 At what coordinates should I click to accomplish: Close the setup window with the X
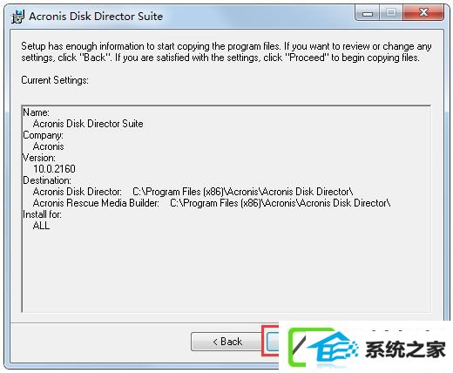pos(423,13)
